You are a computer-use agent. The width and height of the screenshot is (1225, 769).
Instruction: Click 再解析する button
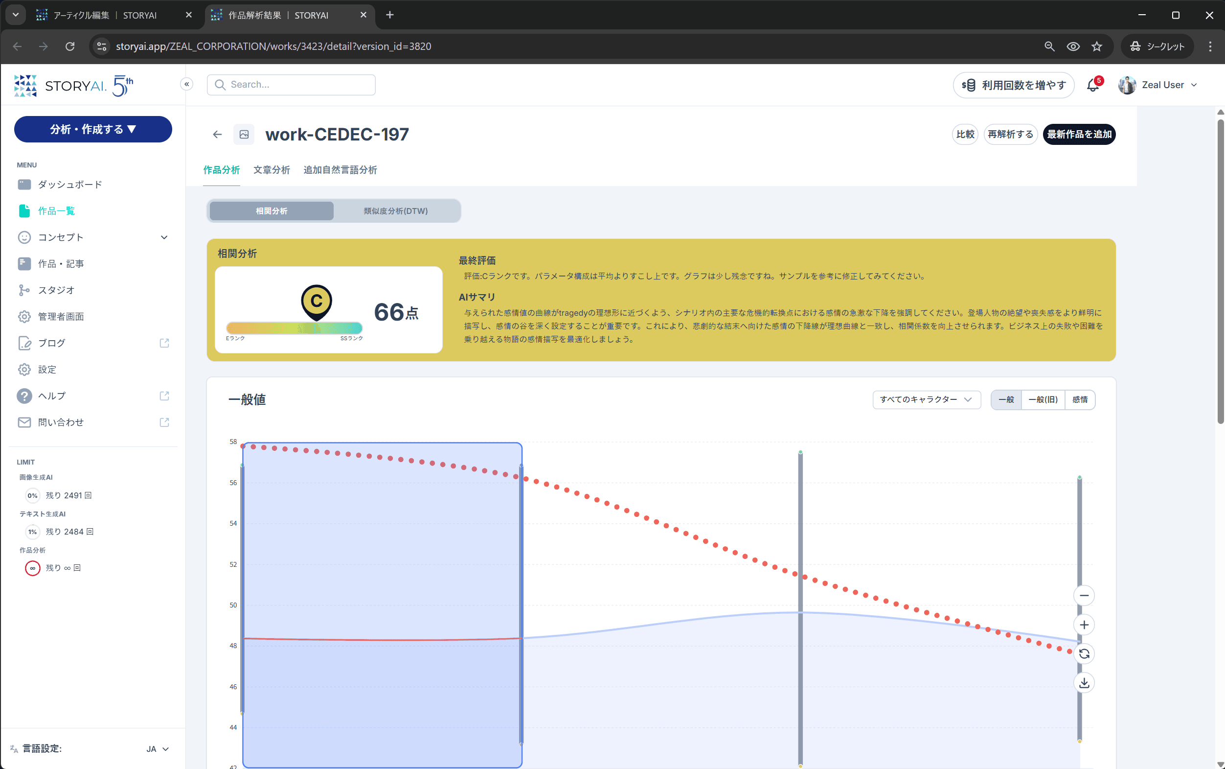[x=1010, y=134]
